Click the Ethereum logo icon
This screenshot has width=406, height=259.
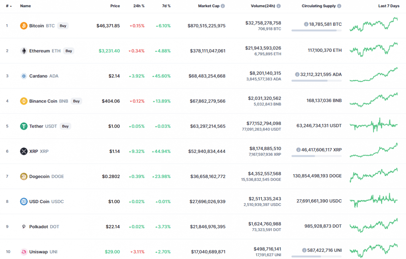[x=24, y=51]
